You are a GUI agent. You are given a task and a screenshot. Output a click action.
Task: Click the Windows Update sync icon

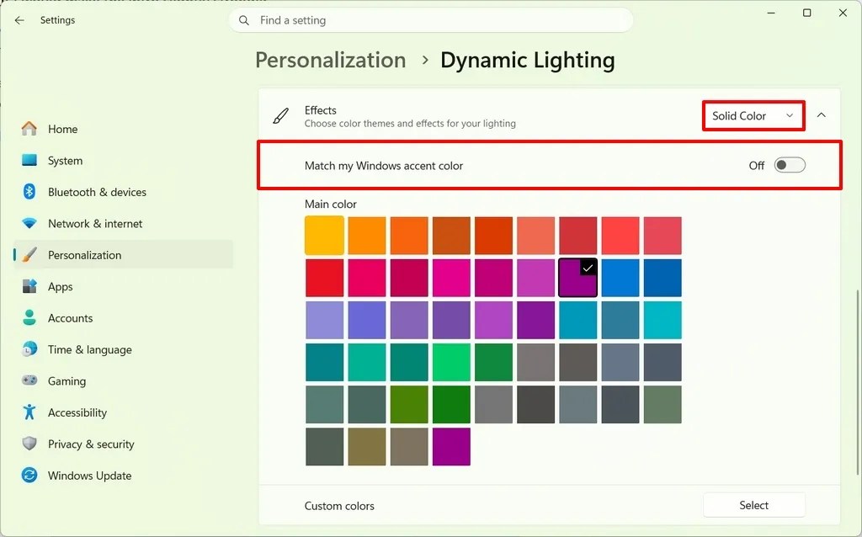[x=29, y=475]
